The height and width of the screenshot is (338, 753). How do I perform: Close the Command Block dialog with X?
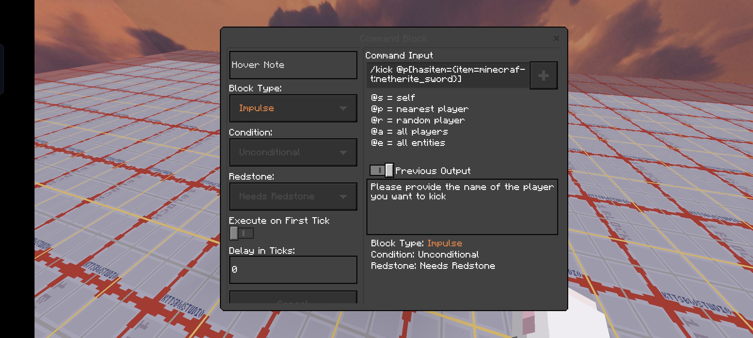tap(556, 38)
